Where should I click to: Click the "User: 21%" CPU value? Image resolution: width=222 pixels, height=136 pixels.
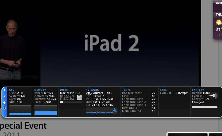click(16, 93)
